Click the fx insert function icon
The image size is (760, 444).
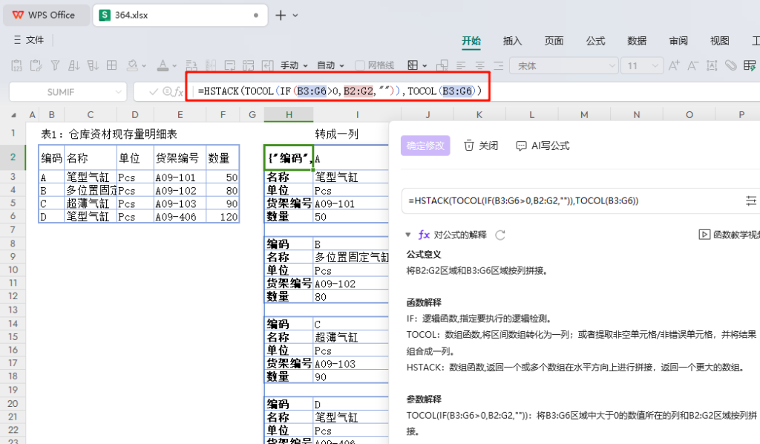pyautogui.click(x=179, y=91)
